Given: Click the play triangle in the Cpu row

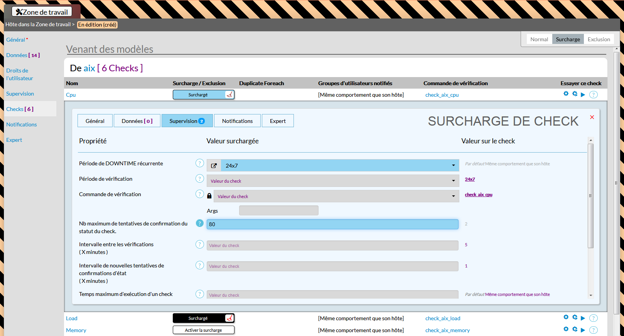Looking at the screenshot, I should click(583, 94).
